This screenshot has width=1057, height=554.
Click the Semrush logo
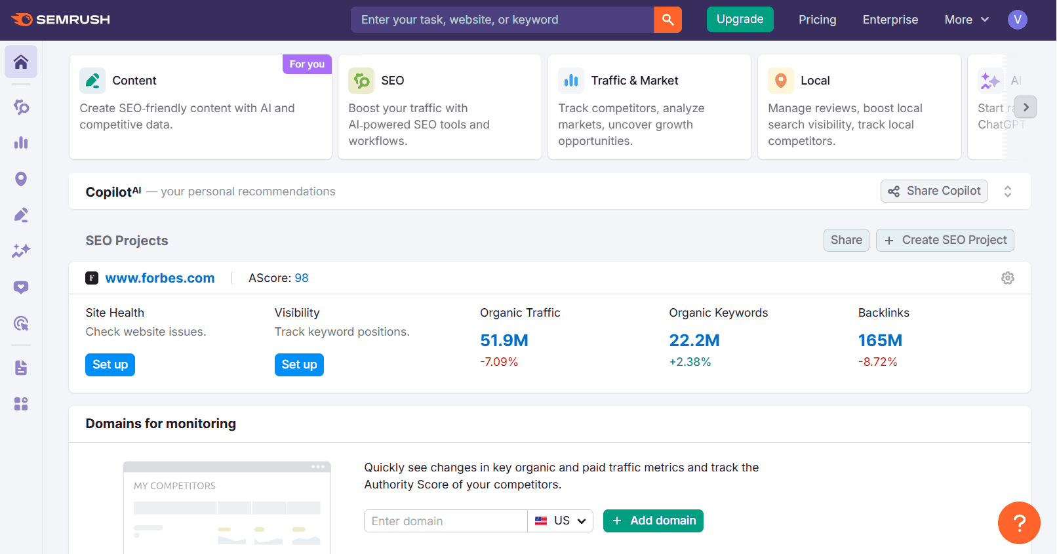coord(61,20)
